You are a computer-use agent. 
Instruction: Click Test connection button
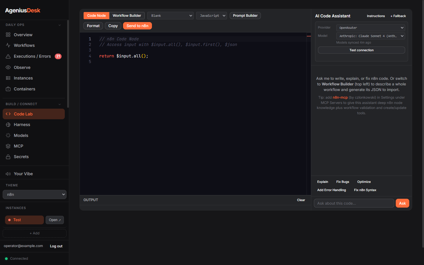pyautogui.click(x=362, y=50)
